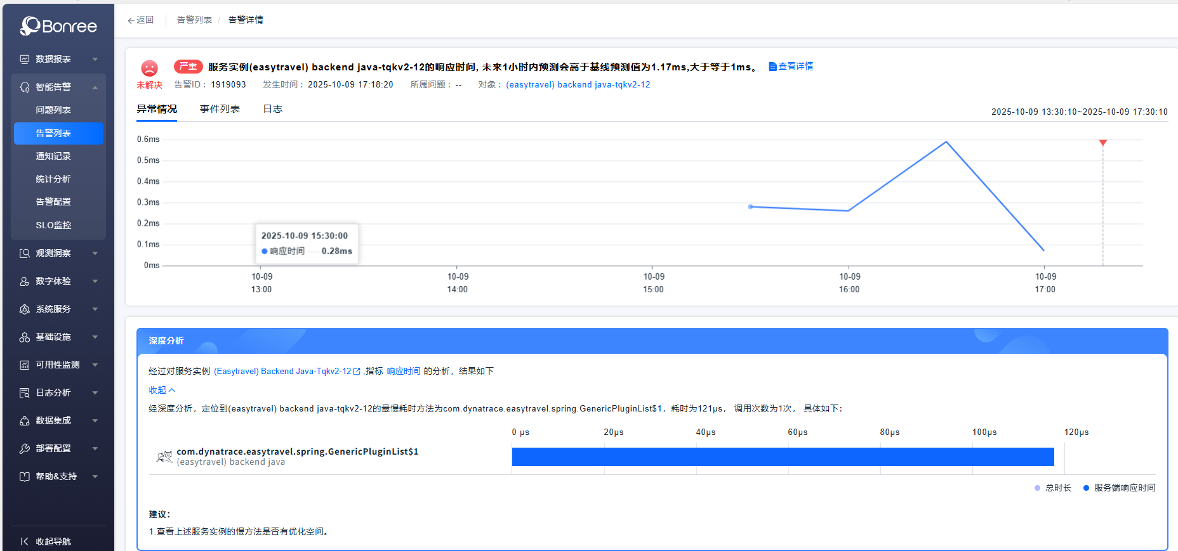Expand the 数据报表 menu arrow

pos(95,59)
